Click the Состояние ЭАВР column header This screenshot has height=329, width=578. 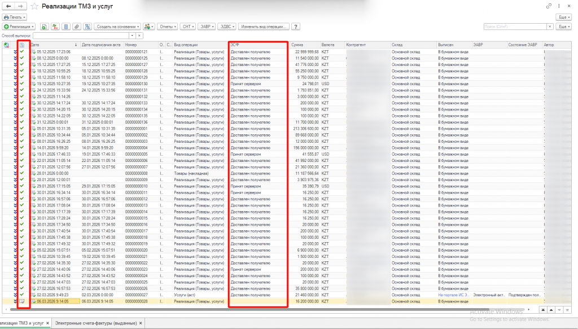(x=525, y=45)
